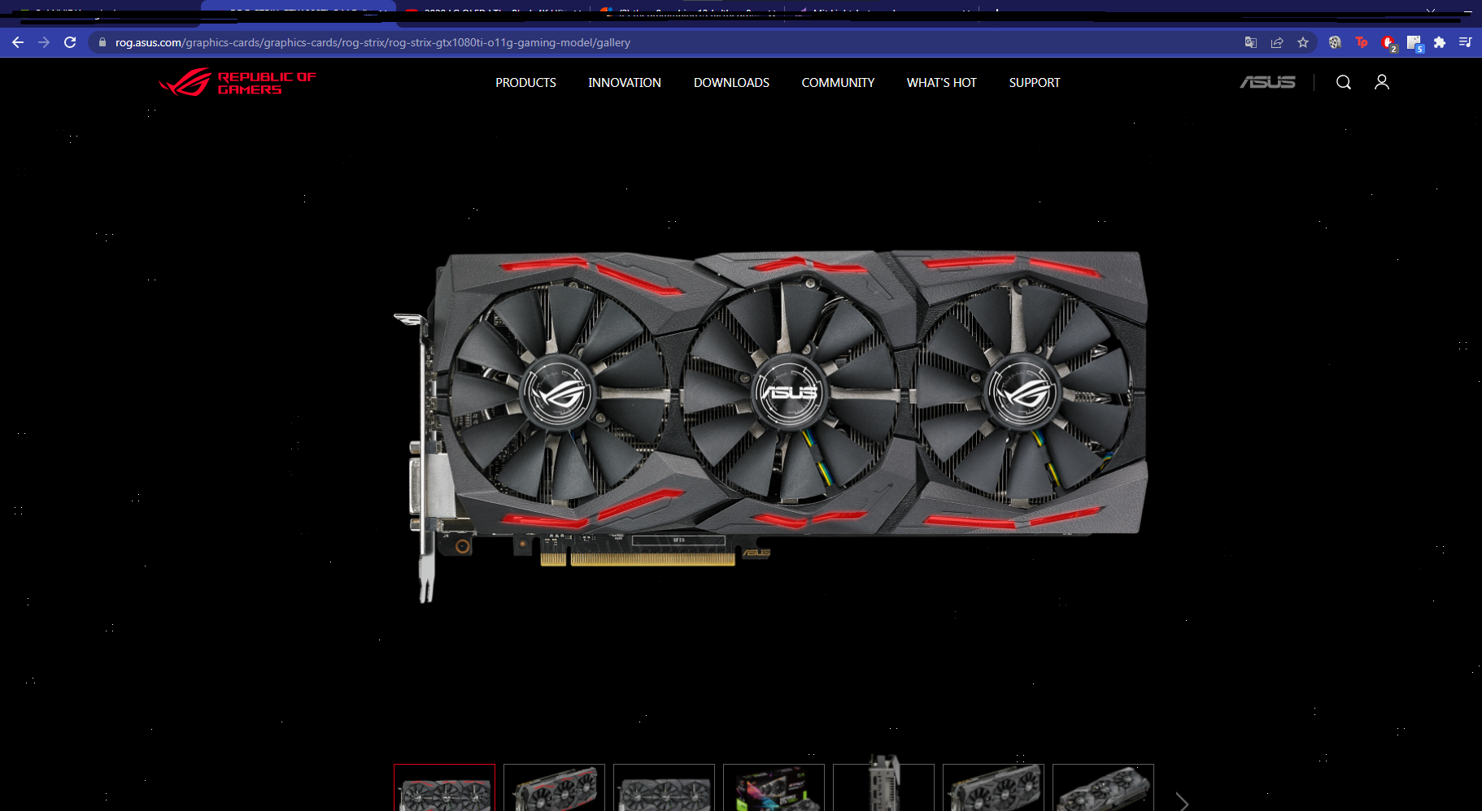Go to Republic of Gamers home logo
Screen dimensions: 1482x811
pos(238,82)
